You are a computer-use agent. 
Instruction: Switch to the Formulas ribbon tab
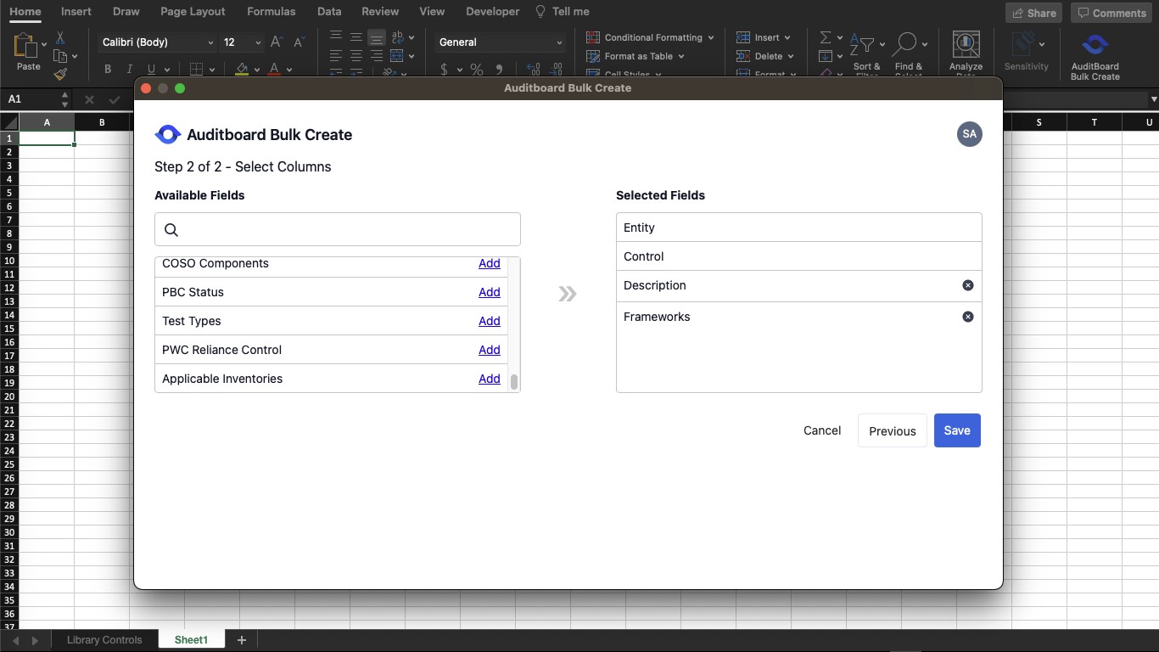pos(271,12)
